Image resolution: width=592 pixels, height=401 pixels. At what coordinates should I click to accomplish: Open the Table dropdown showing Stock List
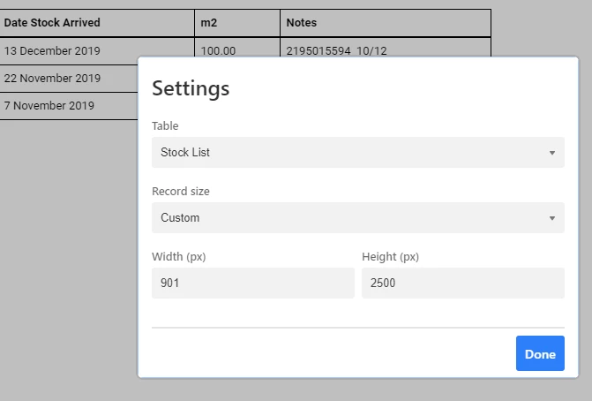pyautogui.click(x=358, y=152)
